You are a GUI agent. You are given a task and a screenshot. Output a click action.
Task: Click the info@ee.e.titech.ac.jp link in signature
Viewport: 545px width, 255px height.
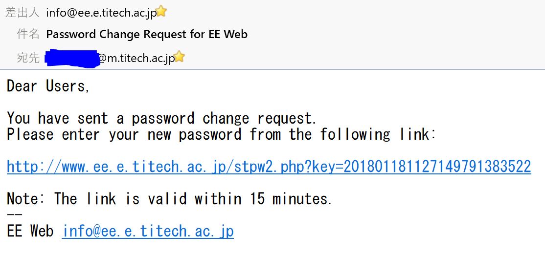(x=148, y=231)
